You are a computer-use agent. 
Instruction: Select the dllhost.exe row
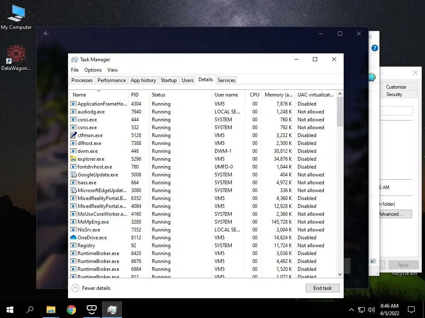pyautogui.click(x=203, y=143)
